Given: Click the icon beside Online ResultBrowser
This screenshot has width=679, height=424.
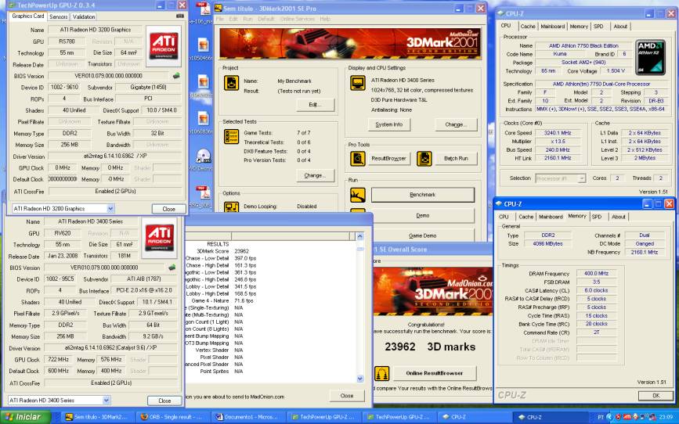Looking at the screenshot, I should (381, 373).
